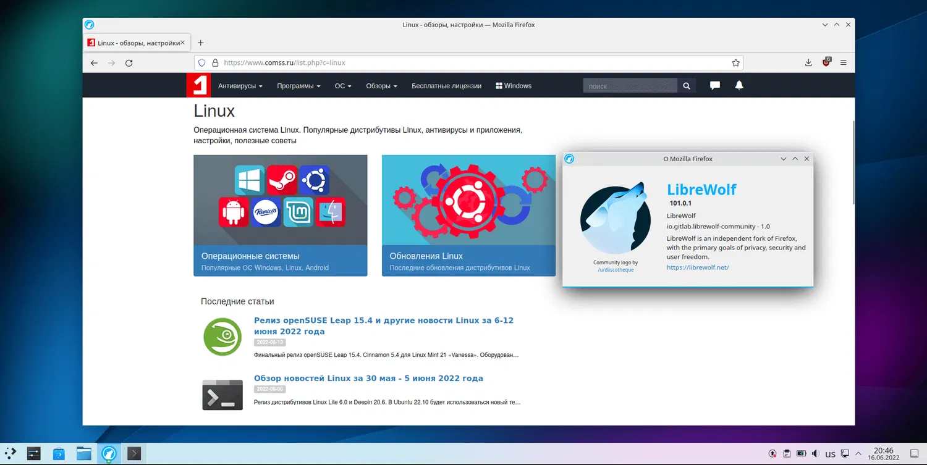Go back to the previous page
The width and height of the screenshot is (927, 465).
94,63
